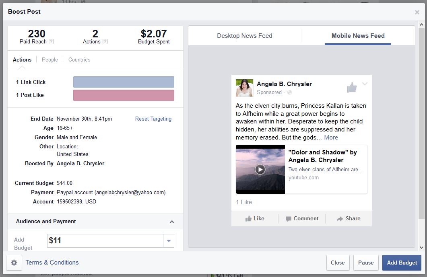Open the post options chevron in preview
This screenshot has height=277, width=427.
(x=365, y=84)
